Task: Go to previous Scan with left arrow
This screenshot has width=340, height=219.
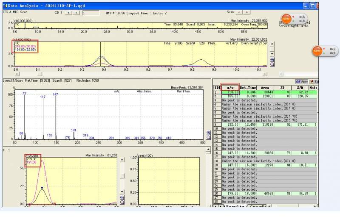Action: pos(240,13)
